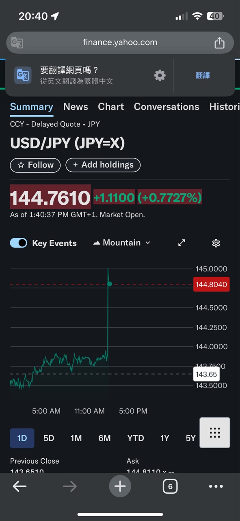Open the grid keypad icon button
240x521 pixels.
215,433
